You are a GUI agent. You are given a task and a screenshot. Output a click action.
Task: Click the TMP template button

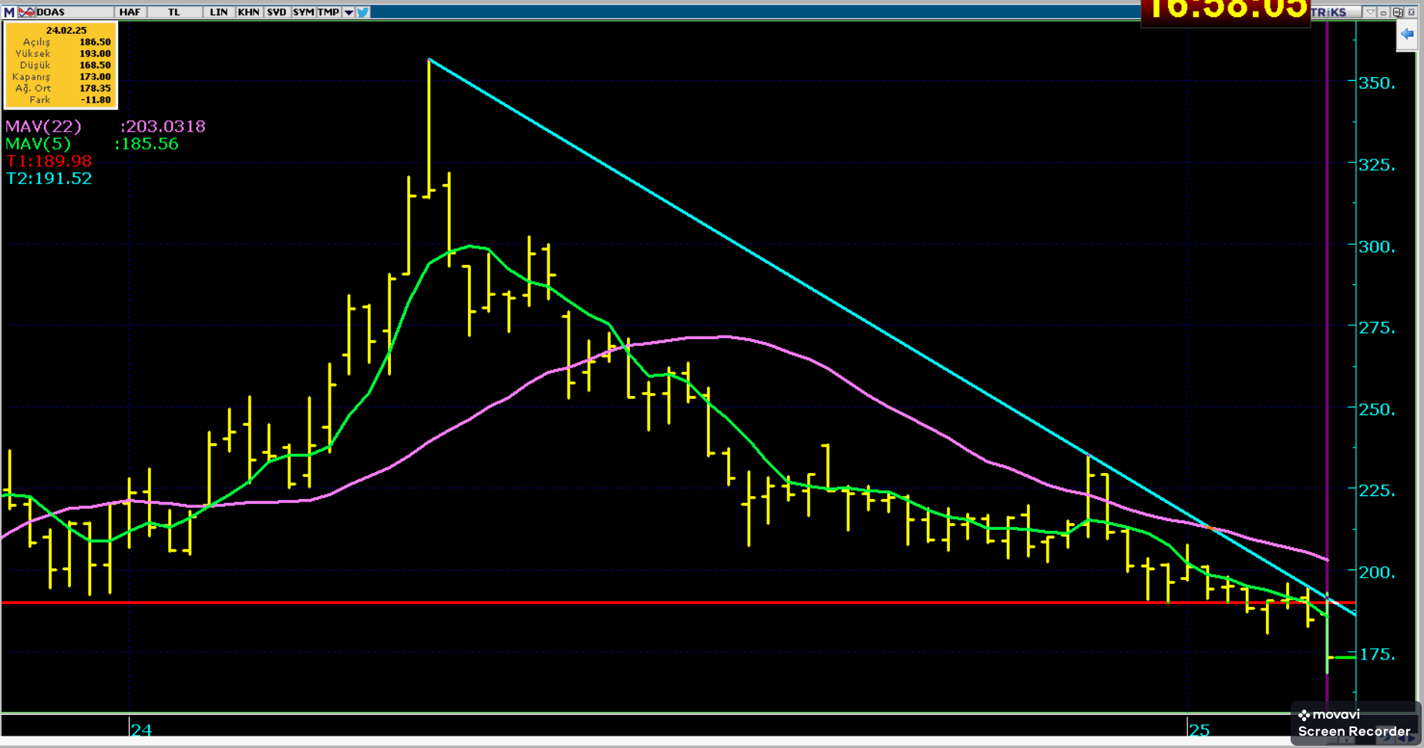328,12
